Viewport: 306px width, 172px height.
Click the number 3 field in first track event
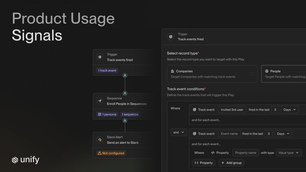(x=275, y=110)
